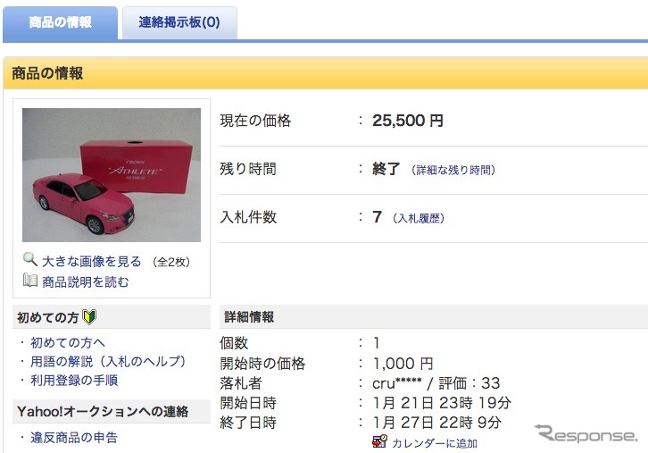The height and width of the screenshot is (453, 648).
Task: Click the magnifying glass icon beside 大きな画像を見る
Action: point(30,259)
